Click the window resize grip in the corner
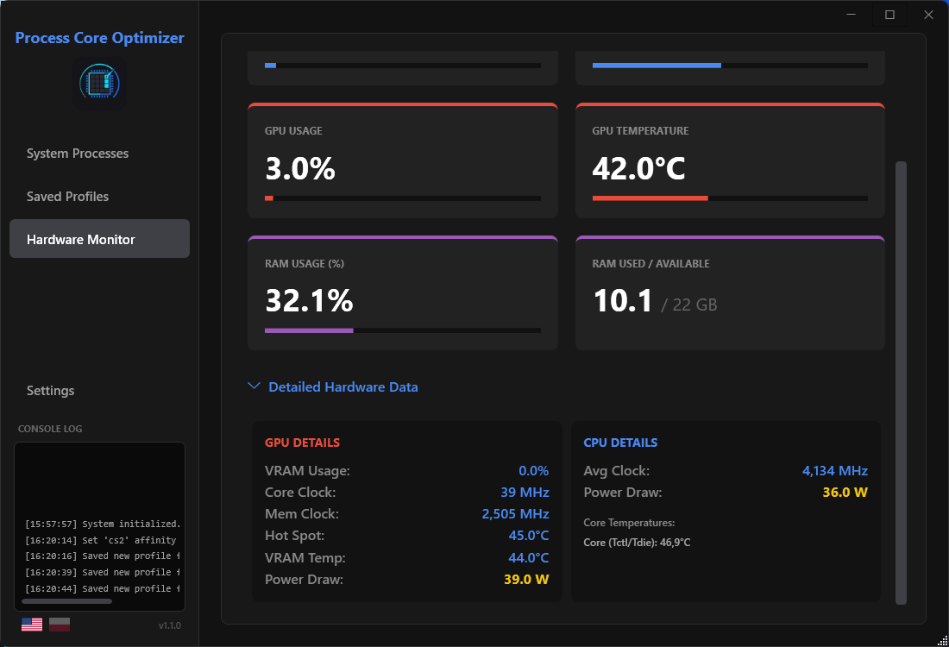Viewport: 949px width, 647px height. (x=942, y=640)
